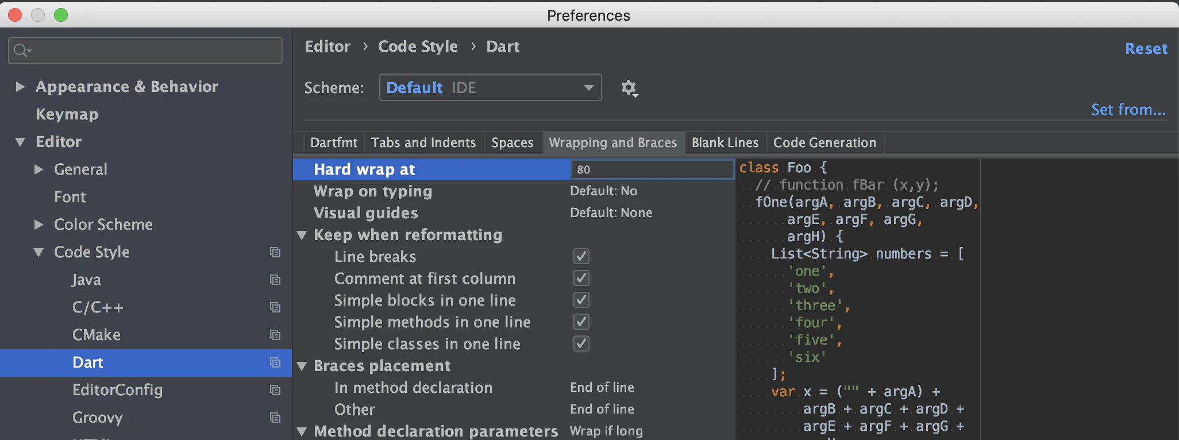Collapse the Editor tree node
Screen dimensions: 1179x440
tap(20, 142)
